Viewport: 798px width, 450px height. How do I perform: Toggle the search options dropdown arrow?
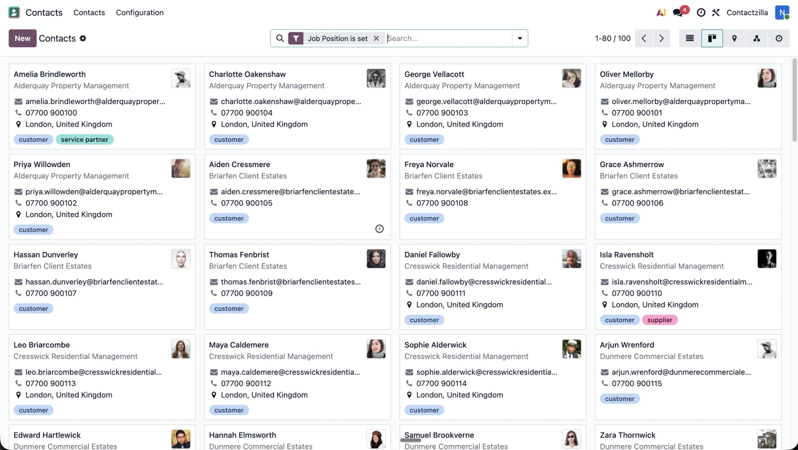pyautogui.click(x=520, y=38)
